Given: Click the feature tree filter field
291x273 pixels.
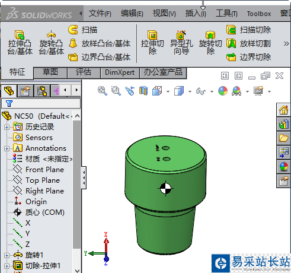Looking at the screenshot, I should (x=41, y=103).
